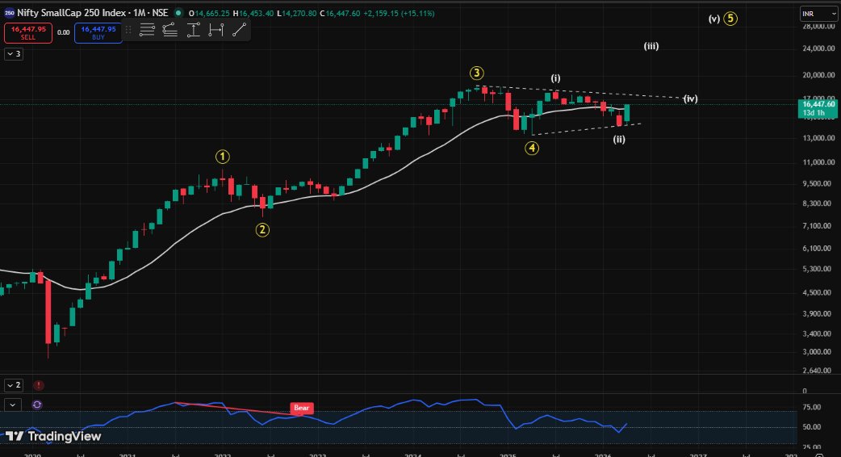Click the 50.00 RSI axis label

812,427
